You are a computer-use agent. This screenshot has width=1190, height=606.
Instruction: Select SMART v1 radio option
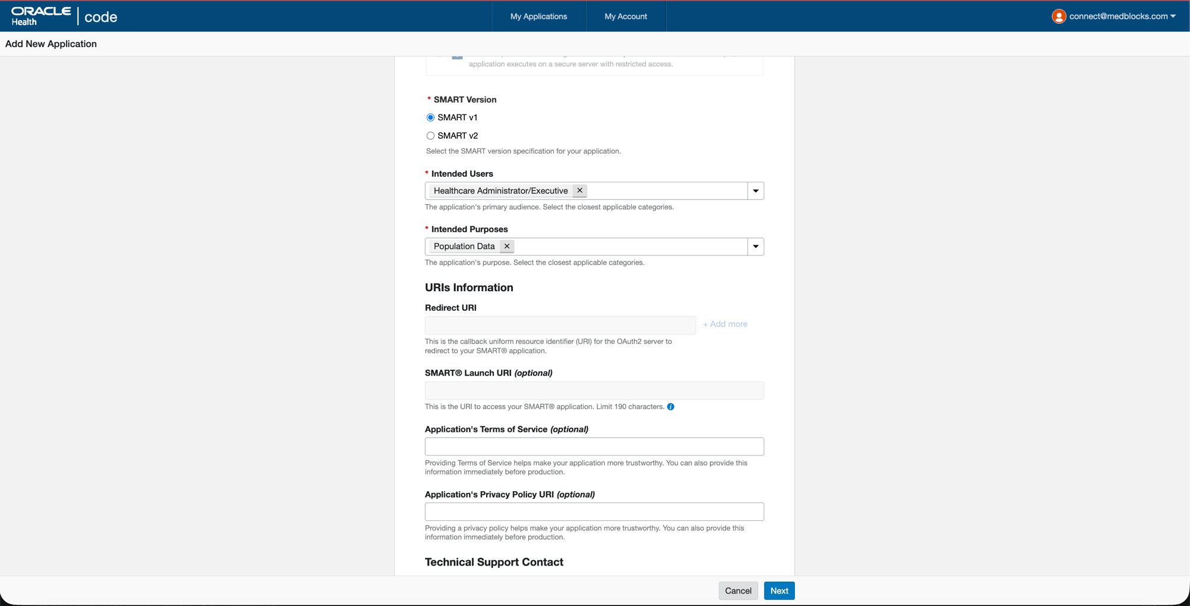click(430, 117)
